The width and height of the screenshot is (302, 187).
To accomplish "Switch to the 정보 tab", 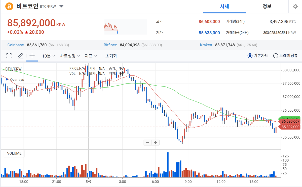I will click(267, 7).
